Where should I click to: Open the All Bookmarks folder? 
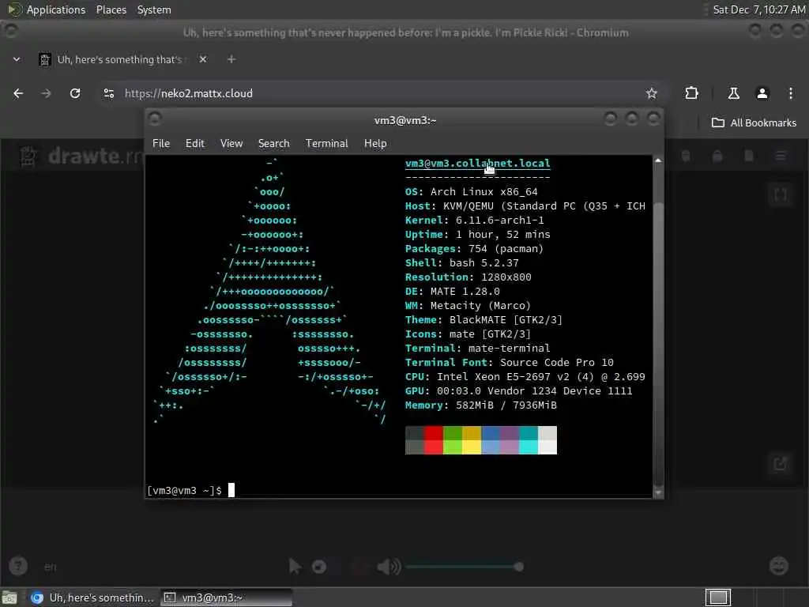(754, 123)
